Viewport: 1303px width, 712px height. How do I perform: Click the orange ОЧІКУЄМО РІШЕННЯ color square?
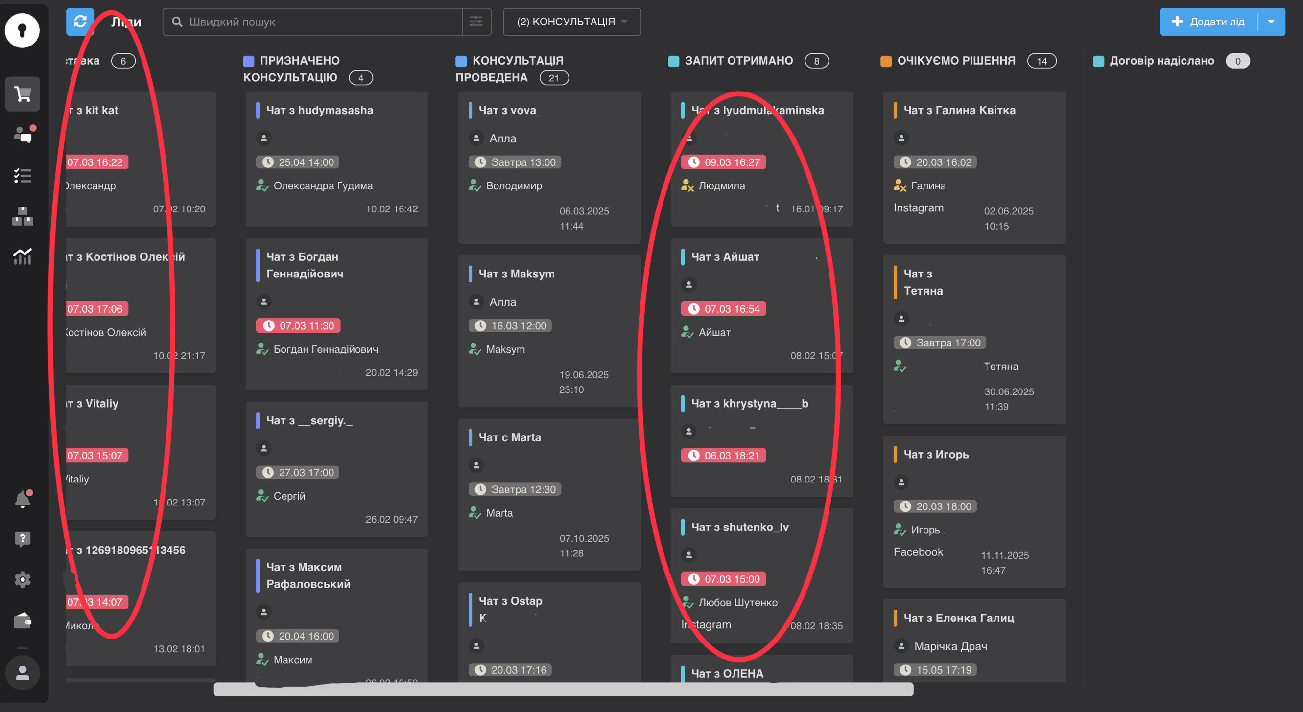(x=886, y=61)
